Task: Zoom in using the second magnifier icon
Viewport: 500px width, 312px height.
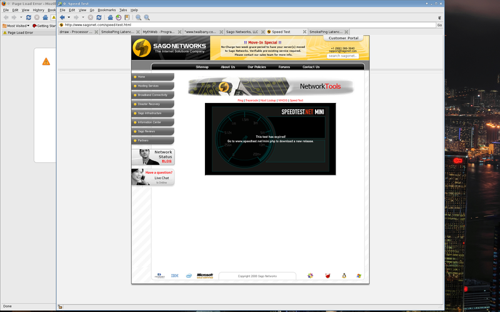Action: click(x=147, y=17)
